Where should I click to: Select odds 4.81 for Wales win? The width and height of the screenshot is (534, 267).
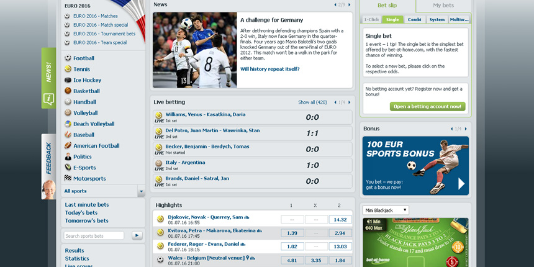point(292,260)
